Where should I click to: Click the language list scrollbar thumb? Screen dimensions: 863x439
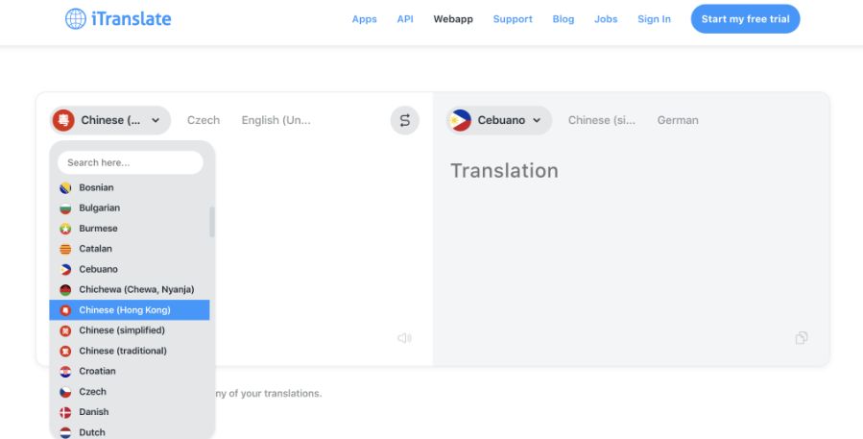pos(212,222)
